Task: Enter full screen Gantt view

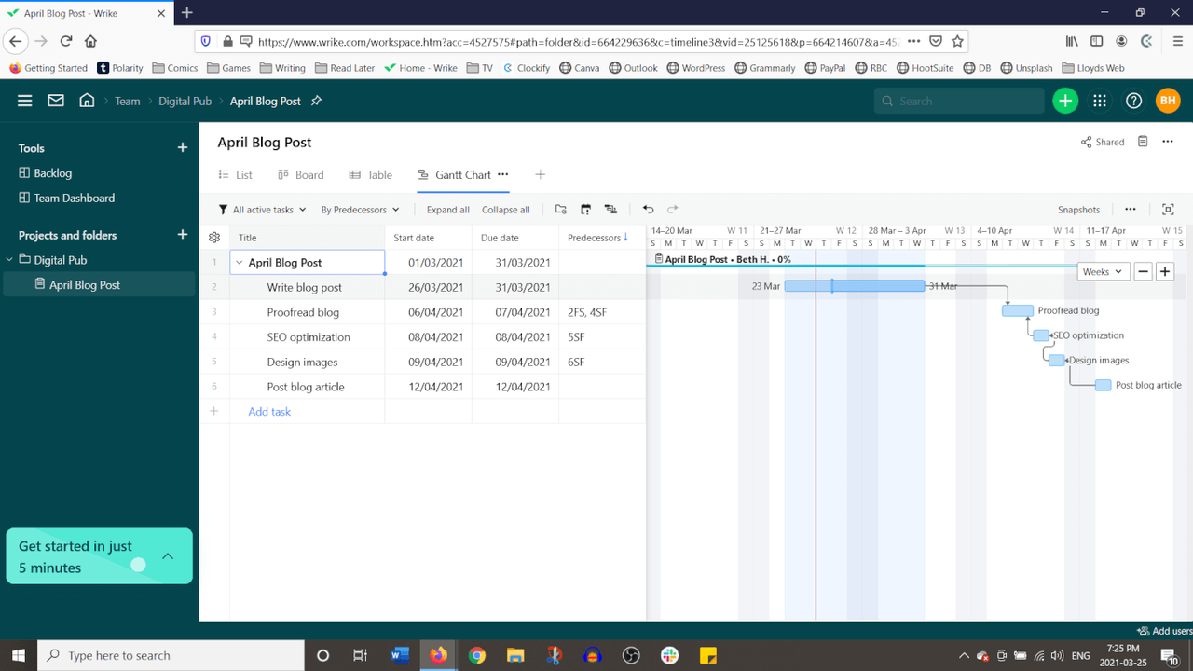Action: coord(1169,209)
